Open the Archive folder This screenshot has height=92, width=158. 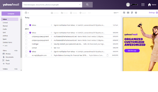(x=5, y=36)
